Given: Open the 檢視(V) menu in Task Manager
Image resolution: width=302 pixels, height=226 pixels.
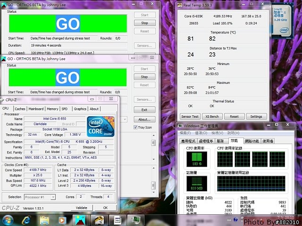Looking at the screenshot, I should [x=217, y=133].
